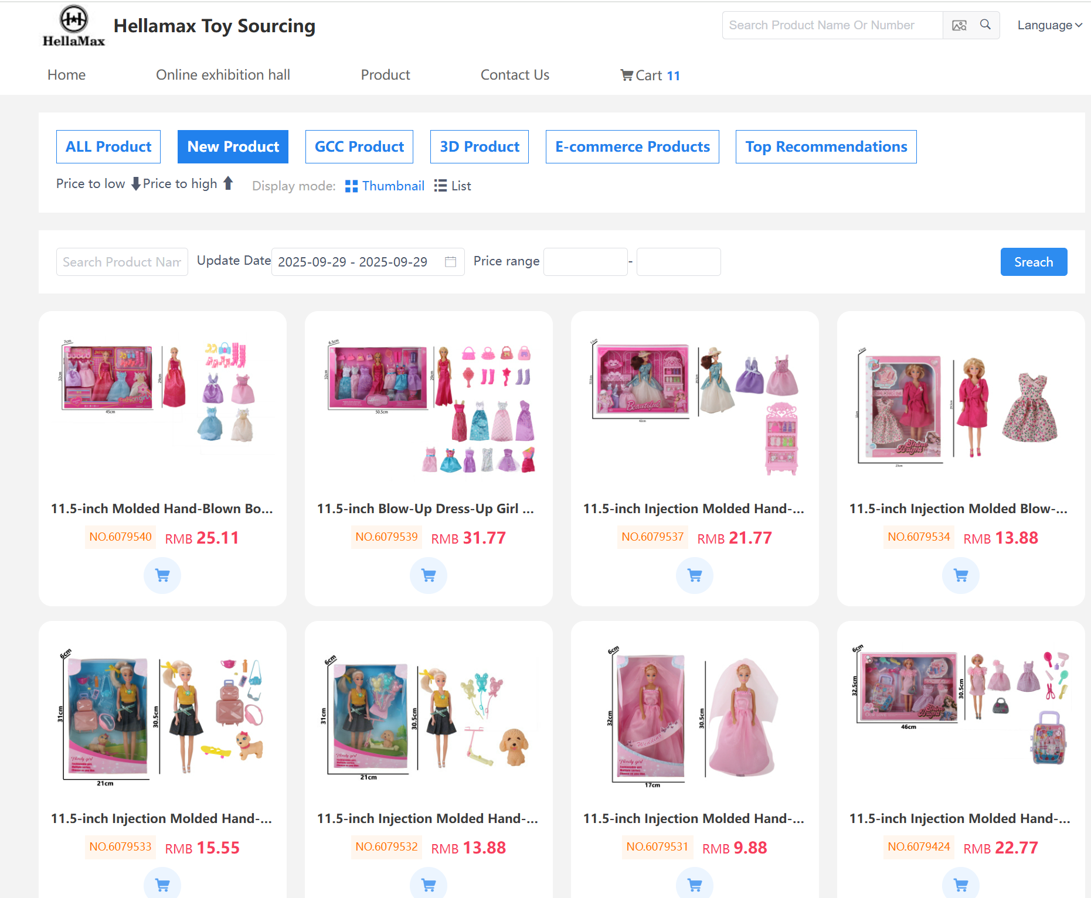Viewport: 1091px width, 898px height.
Task: Click the image search camera icon
Action: [959, 25]
